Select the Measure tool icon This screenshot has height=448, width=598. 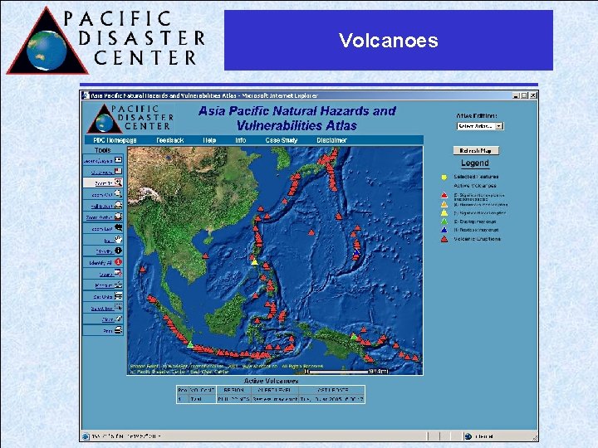(119, 285)
